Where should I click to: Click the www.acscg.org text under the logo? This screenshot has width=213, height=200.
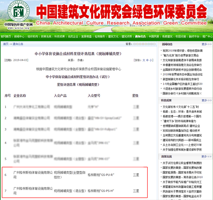pyautogui.click(x=18, y=28)
